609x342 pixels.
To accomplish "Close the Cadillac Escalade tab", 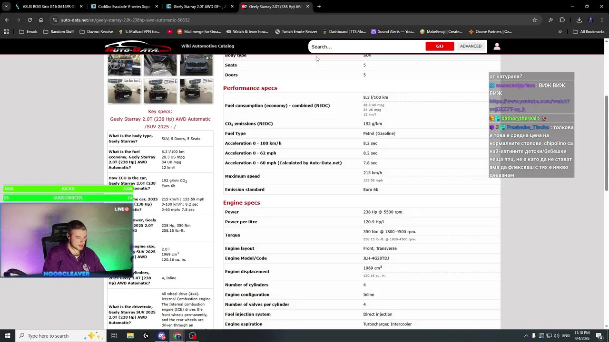I will point(157,7).
